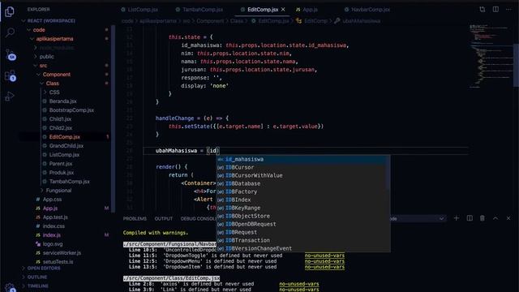Split the terminal panel

click(470, 218)
